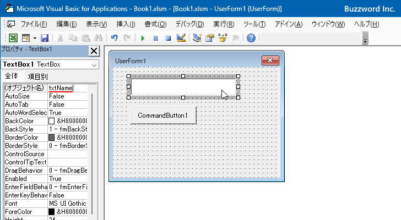Click the Insert UserForm toolbar icon
The image size is (401, 220).
26,38
